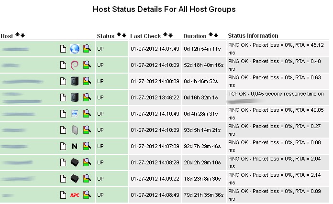Sort Duration column descending with down arrow

pyautogui.click(x=216, y=35)
